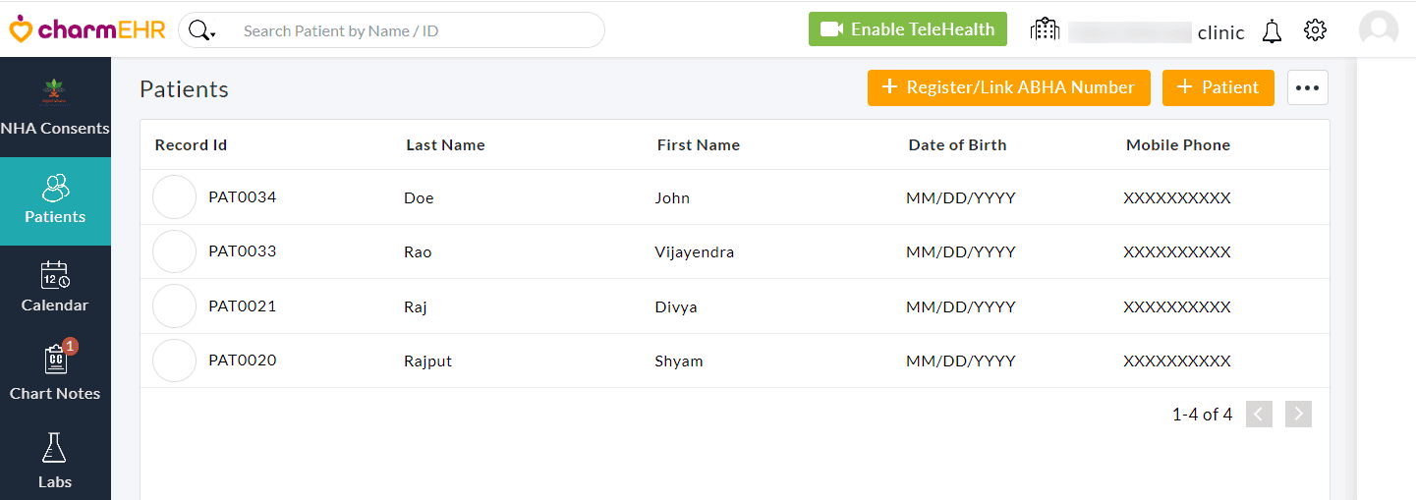This screenshot has width=1416, height=500.
Task: Go to the previous page of patients
Action: click(1259, 415)
